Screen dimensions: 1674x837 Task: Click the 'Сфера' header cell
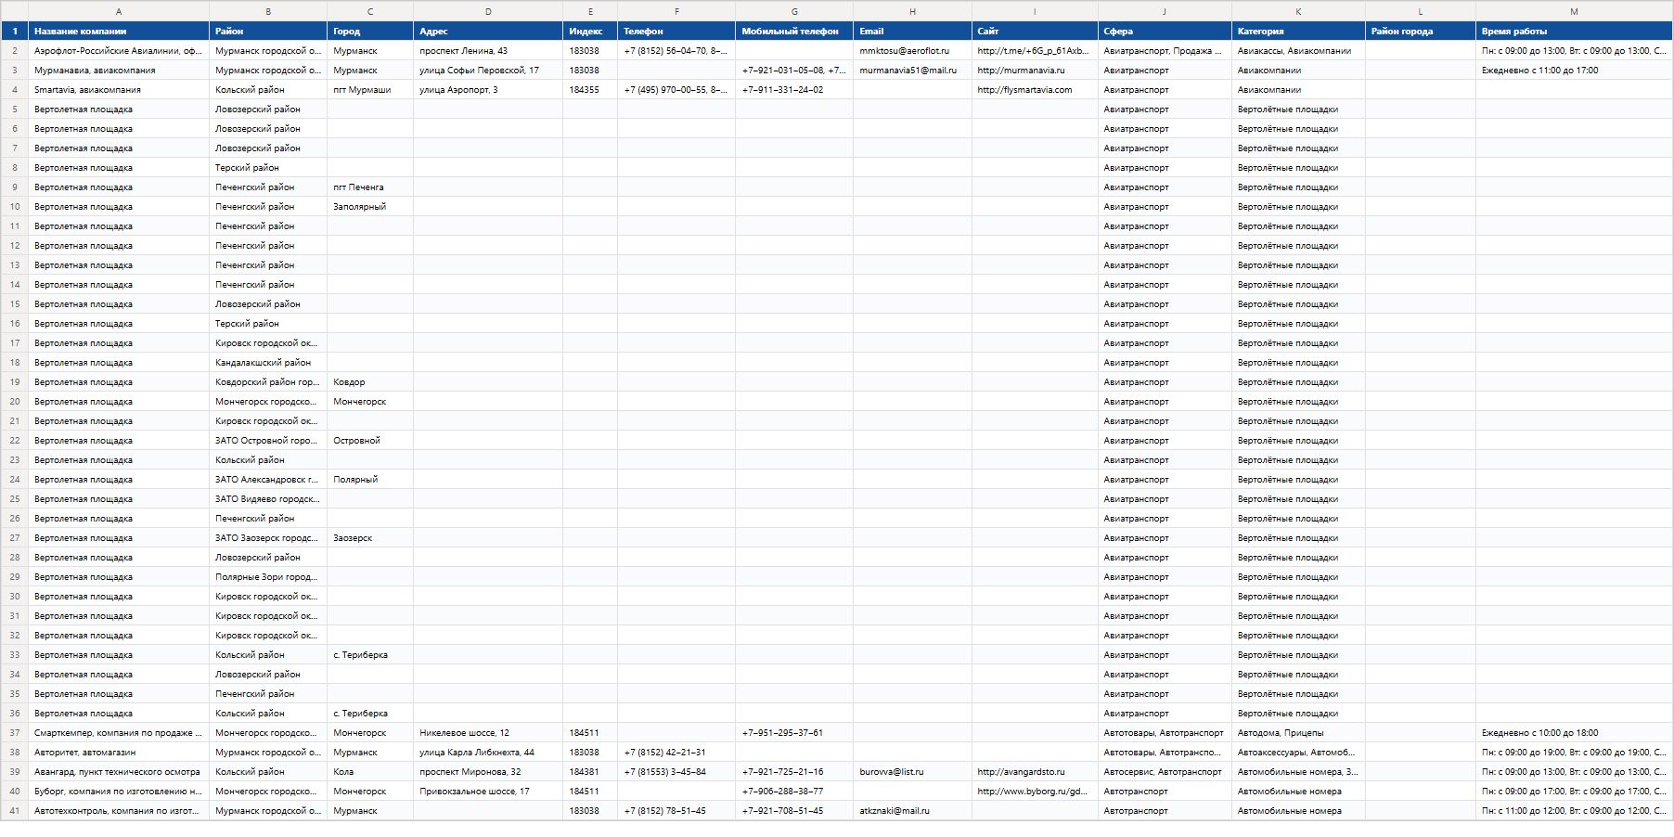(x=1165, y=31)
